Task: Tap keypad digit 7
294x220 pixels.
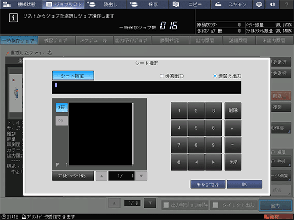Action: [x=179, y=145]
